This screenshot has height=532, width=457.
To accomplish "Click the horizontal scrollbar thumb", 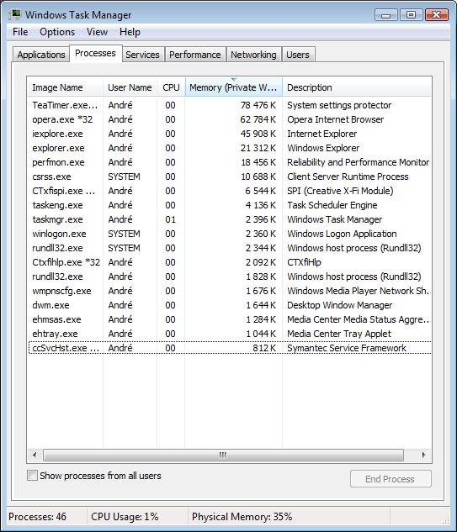I will tap(223, 455).
